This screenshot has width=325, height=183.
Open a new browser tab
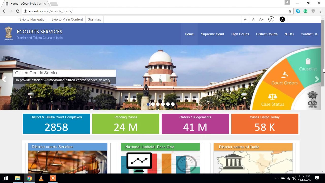coord(54,4)
